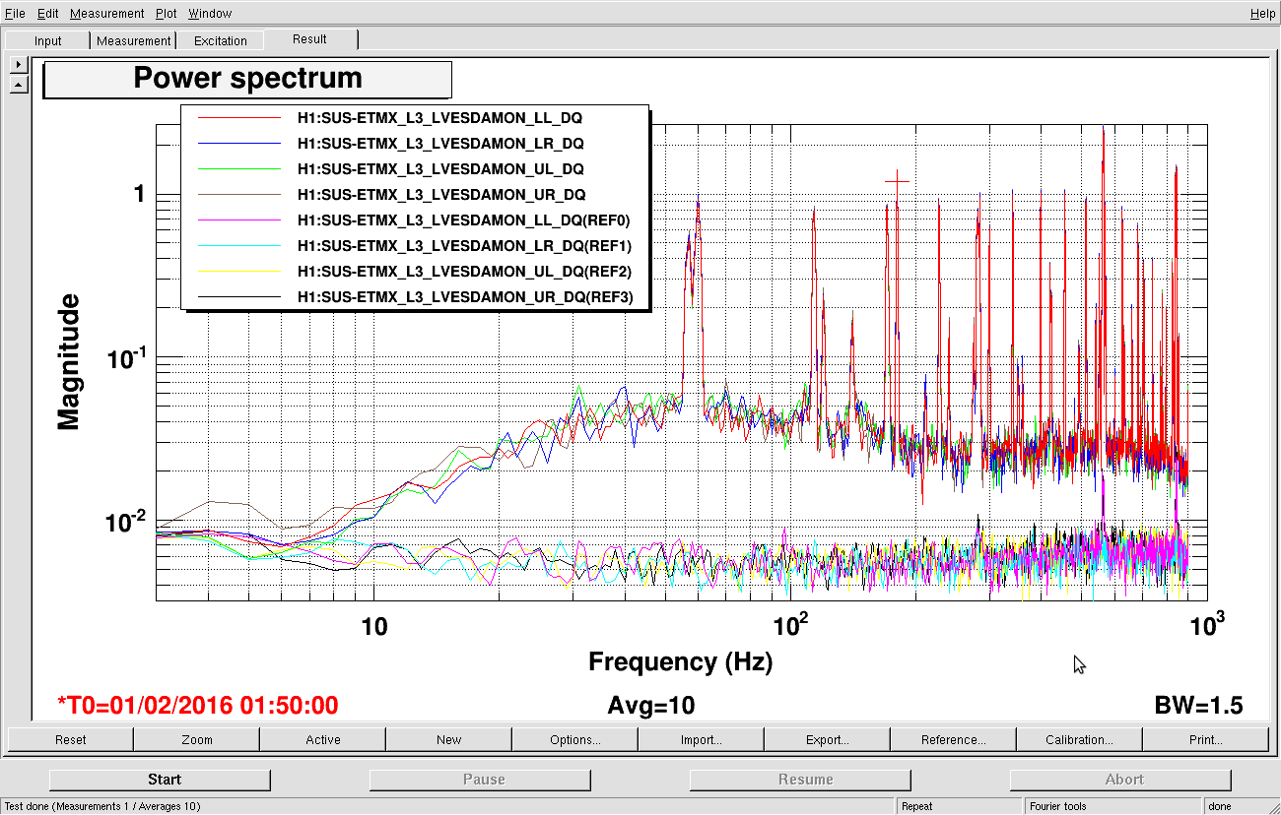The width and height of the screenshot is (1281, 815).
Task: Open the File menu
Action: tap(15, 13)
